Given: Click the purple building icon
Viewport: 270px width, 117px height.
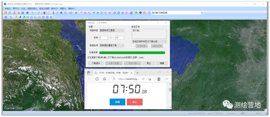Looking at the screenshot, I should (131, 12).
